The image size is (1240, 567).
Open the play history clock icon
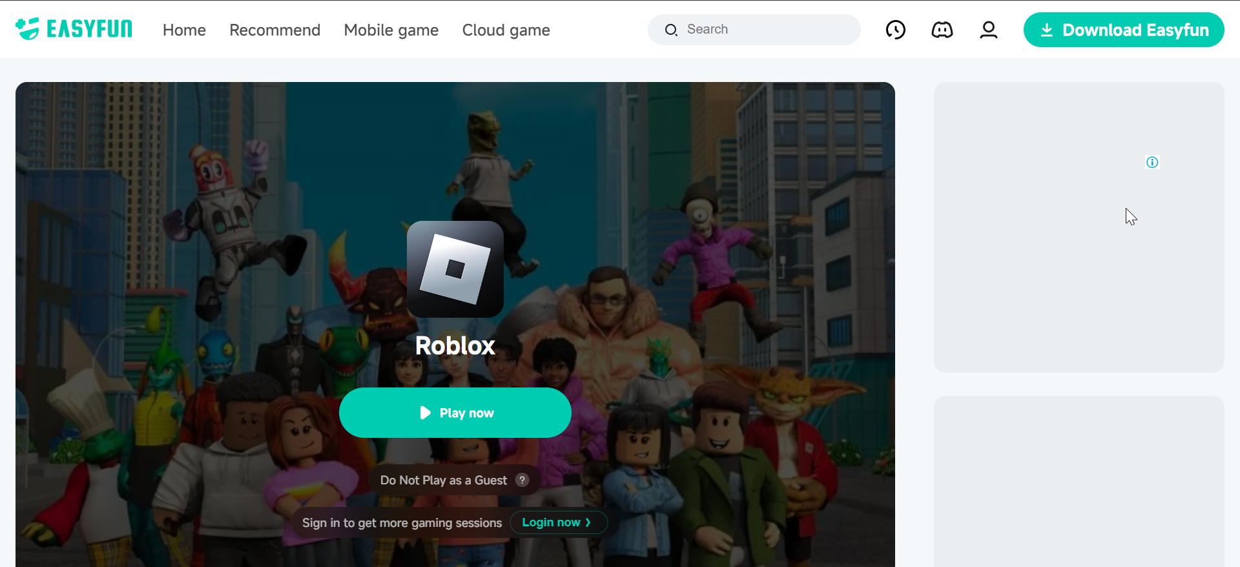point(895,30)
